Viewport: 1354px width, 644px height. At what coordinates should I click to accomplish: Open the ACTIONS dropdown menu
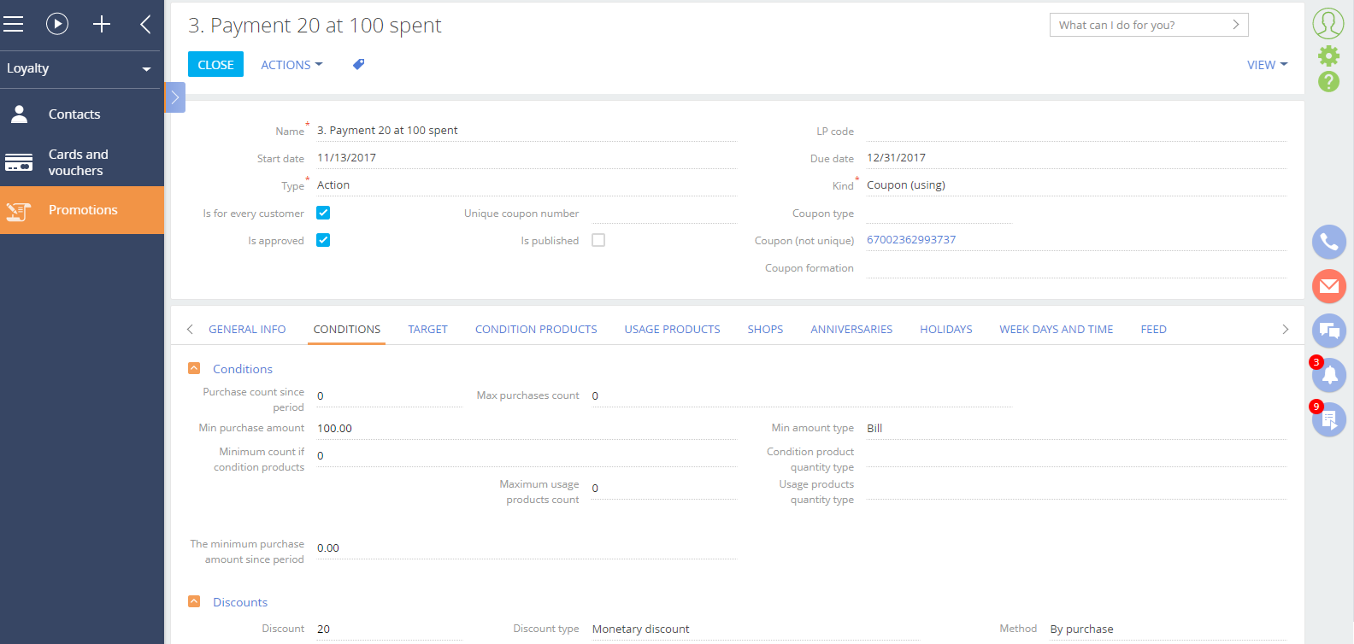tap(291, 65)
